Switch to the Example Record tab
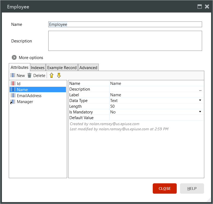 click(62, 68)
